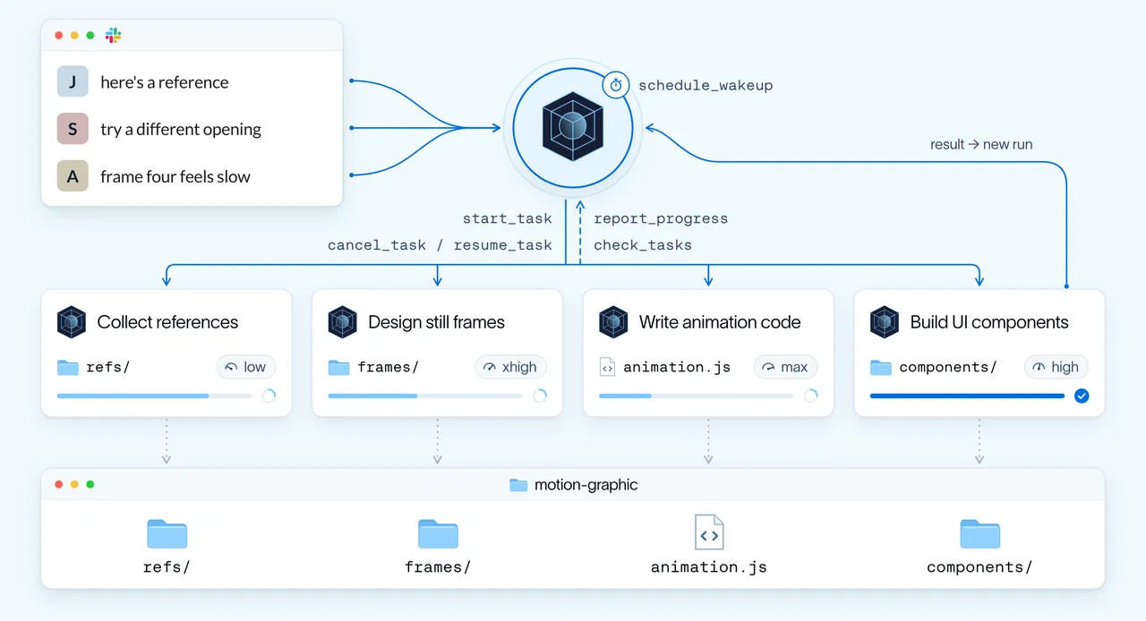Select the message text "here's a reference"

pyautogui.click(x=165, y=82)
